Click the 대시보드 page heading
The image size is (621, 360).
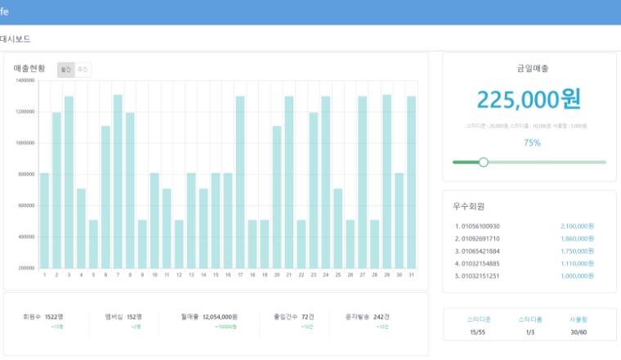point(15,38)
